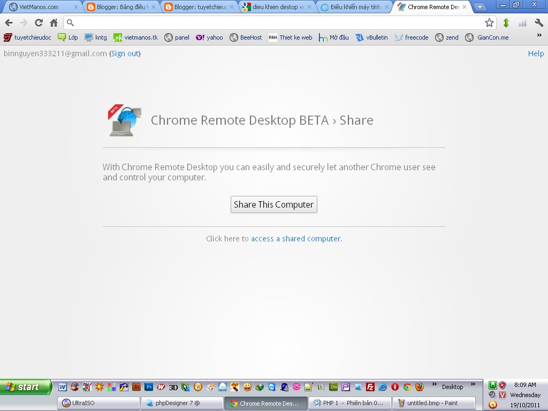Expand the Desktop toolbar chevron
Image resolution: width=548 pixels, height=411 pixels.
473,384
